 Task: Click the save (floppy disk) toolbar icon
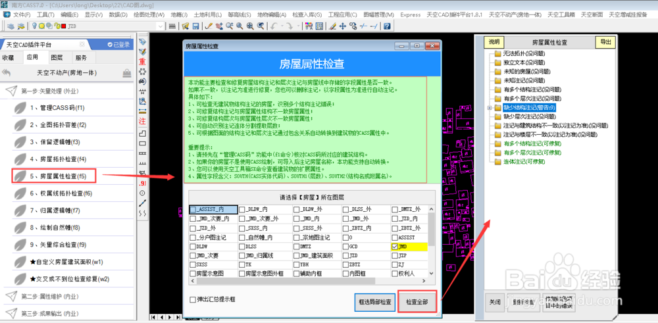(x=195, y=26)
